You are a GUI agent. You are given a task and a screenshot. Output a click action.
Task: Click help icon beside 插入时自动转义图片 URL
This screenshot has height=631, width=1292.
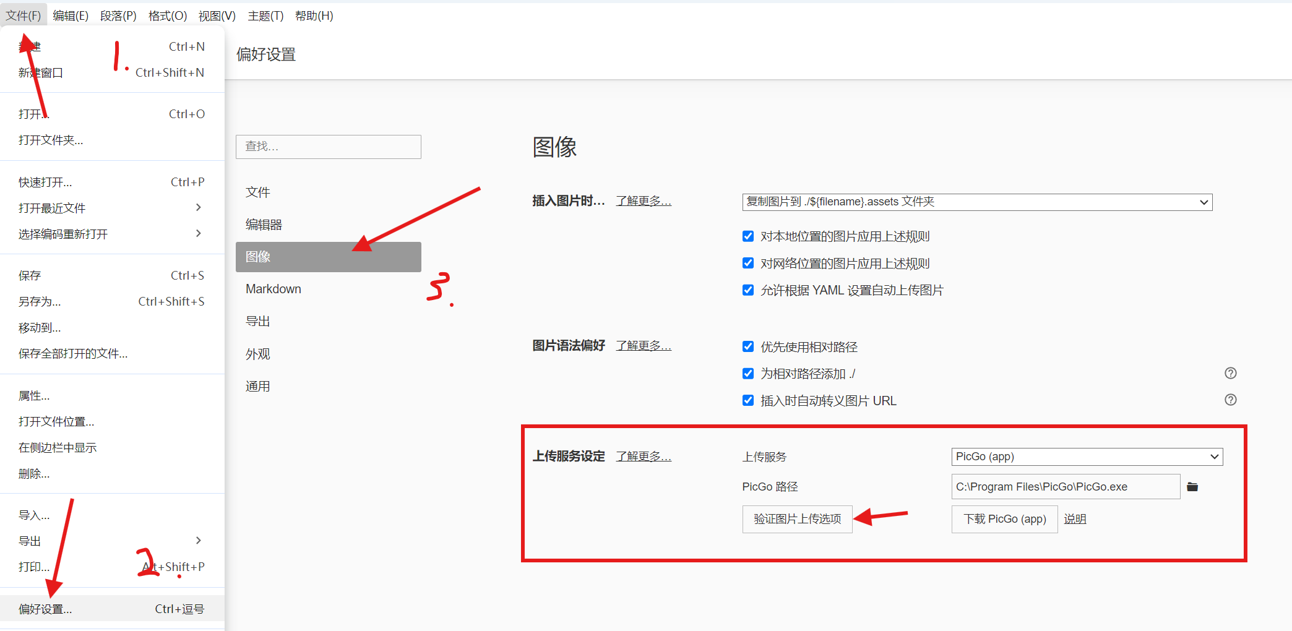(x=1231, y=400)
